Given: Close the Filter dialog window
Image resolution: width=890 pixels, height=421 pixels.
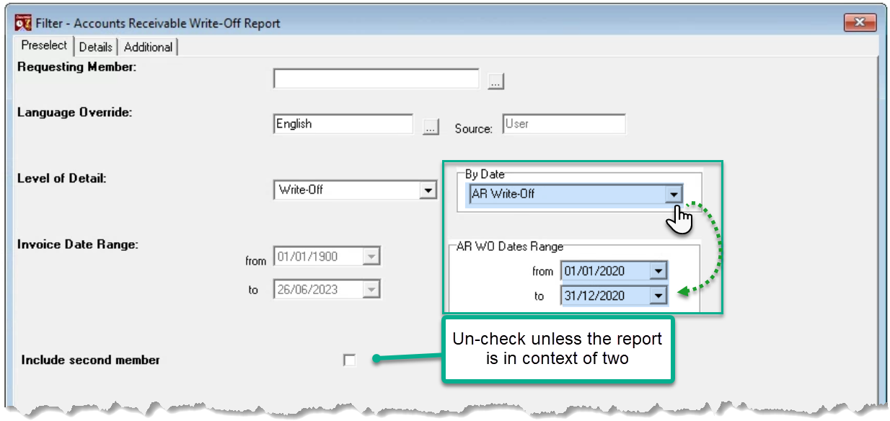Looking at the screenshot, I should click(860, 23).
